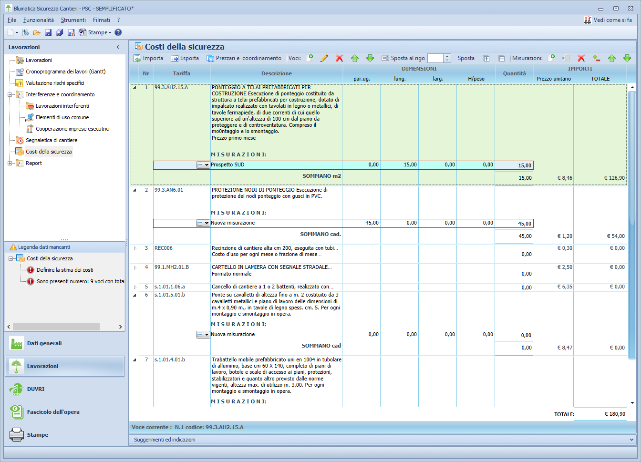Increase Sposta al rigo value with the stepper
Image resolution: width=641 pixels, height=462 pixels.
tap(447, 56)
